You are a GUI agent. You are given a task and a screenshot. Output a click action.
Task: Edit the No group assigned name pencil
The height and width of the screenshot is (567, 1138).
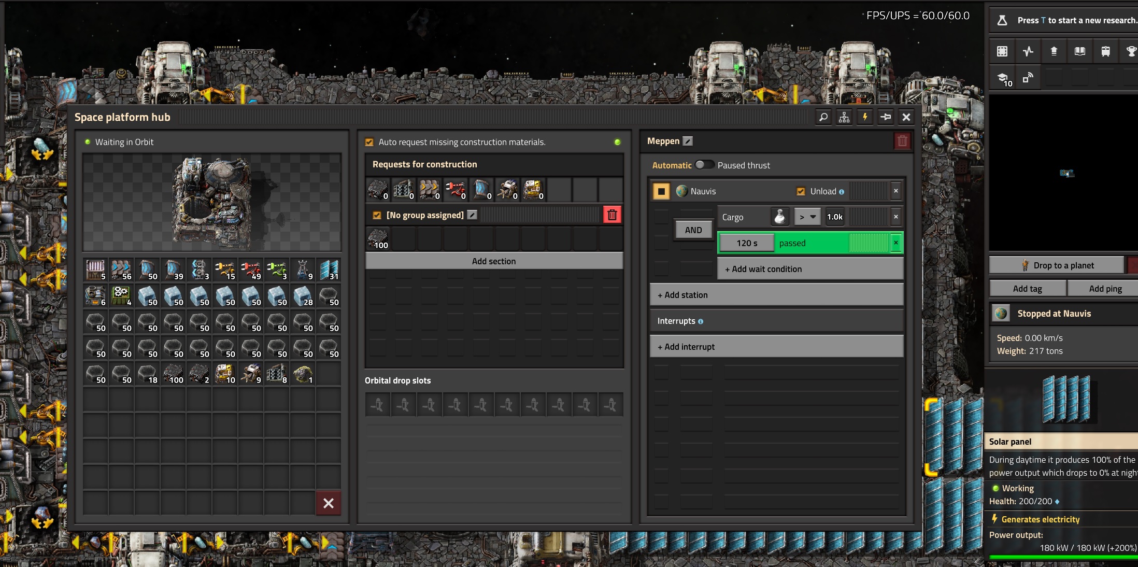(472, 215)
